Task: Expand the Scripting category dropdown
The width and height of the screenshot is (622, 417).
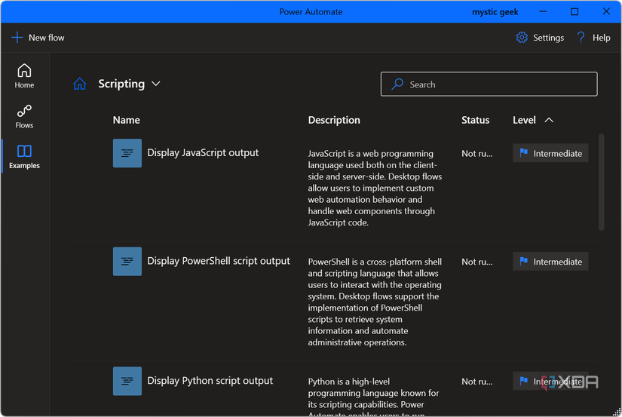Action: point(156,84)
